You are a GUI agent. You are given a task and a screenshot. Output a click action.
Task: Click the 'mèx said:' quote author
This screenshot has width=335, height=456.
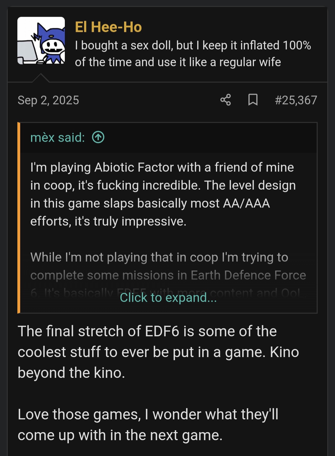57,137
